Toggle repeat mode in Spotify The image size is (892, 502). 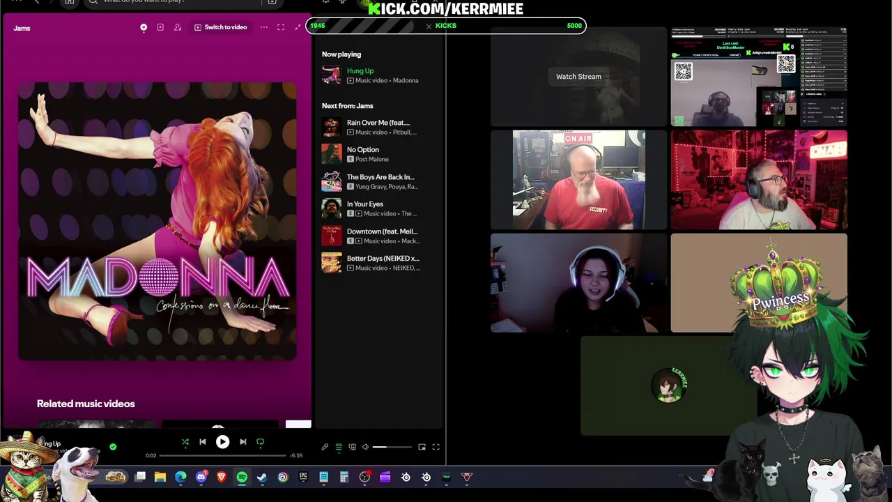coord(261,442)
